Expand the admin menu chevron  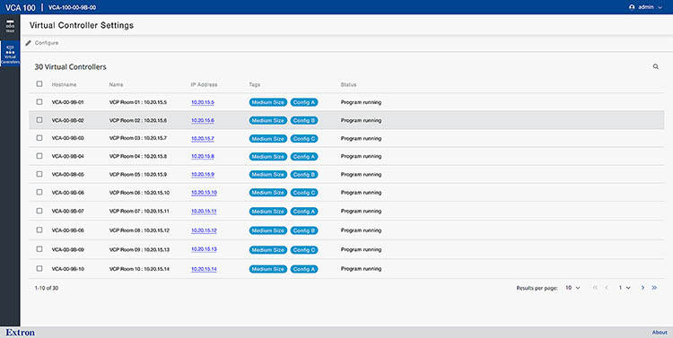tap(660, 7)
